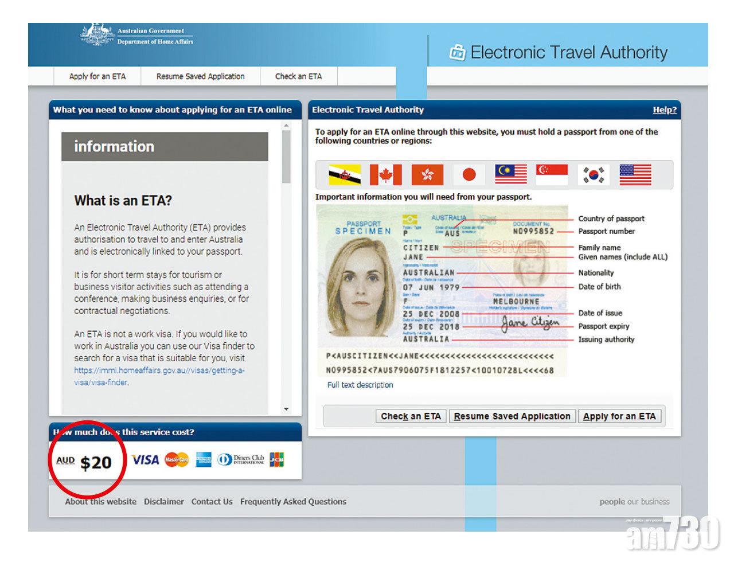
Task: Switch to Resume Saved Application tab
Action: (200, 76)
